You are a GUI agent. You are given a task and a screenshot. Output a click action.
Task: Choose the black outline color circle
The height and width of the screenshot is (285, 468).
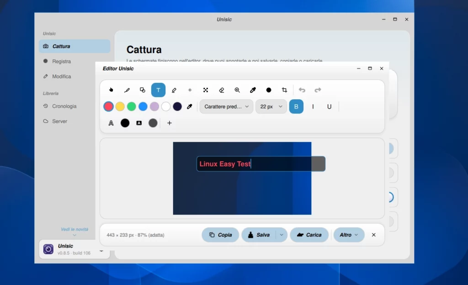(x=125, y=123)
